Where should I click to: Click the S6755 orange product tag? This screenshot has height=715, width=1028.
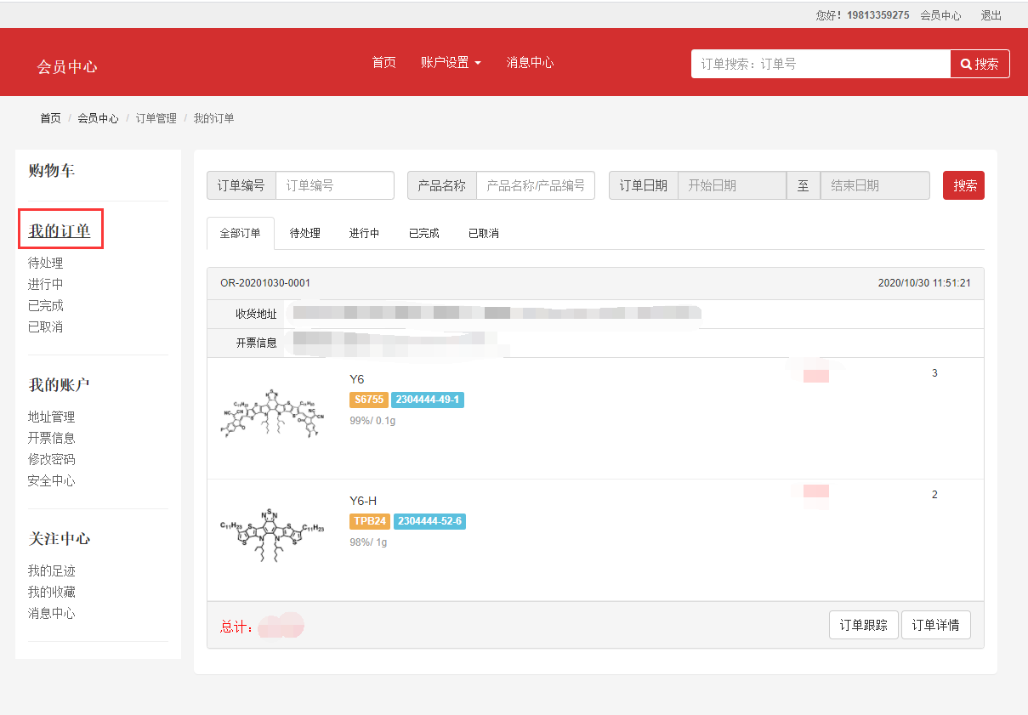click(368, 400)
